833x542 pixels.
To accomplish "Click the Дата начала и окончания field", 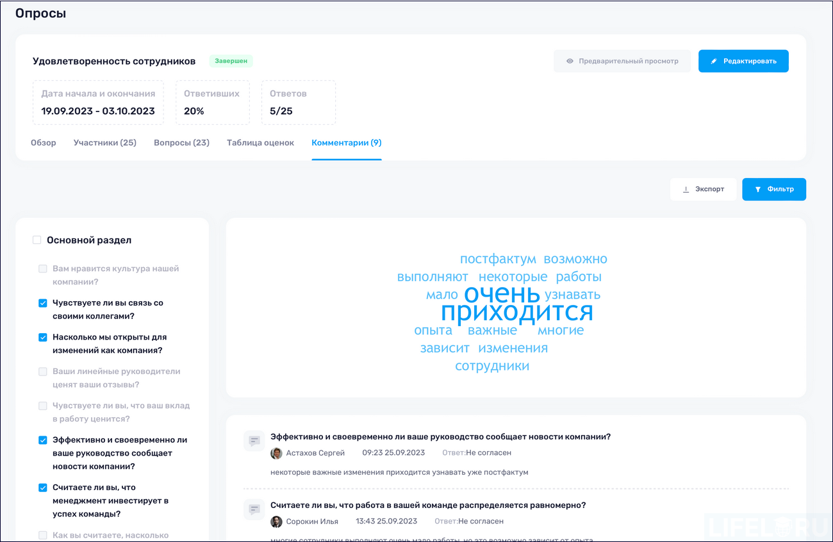I will [x=97, y=103].
